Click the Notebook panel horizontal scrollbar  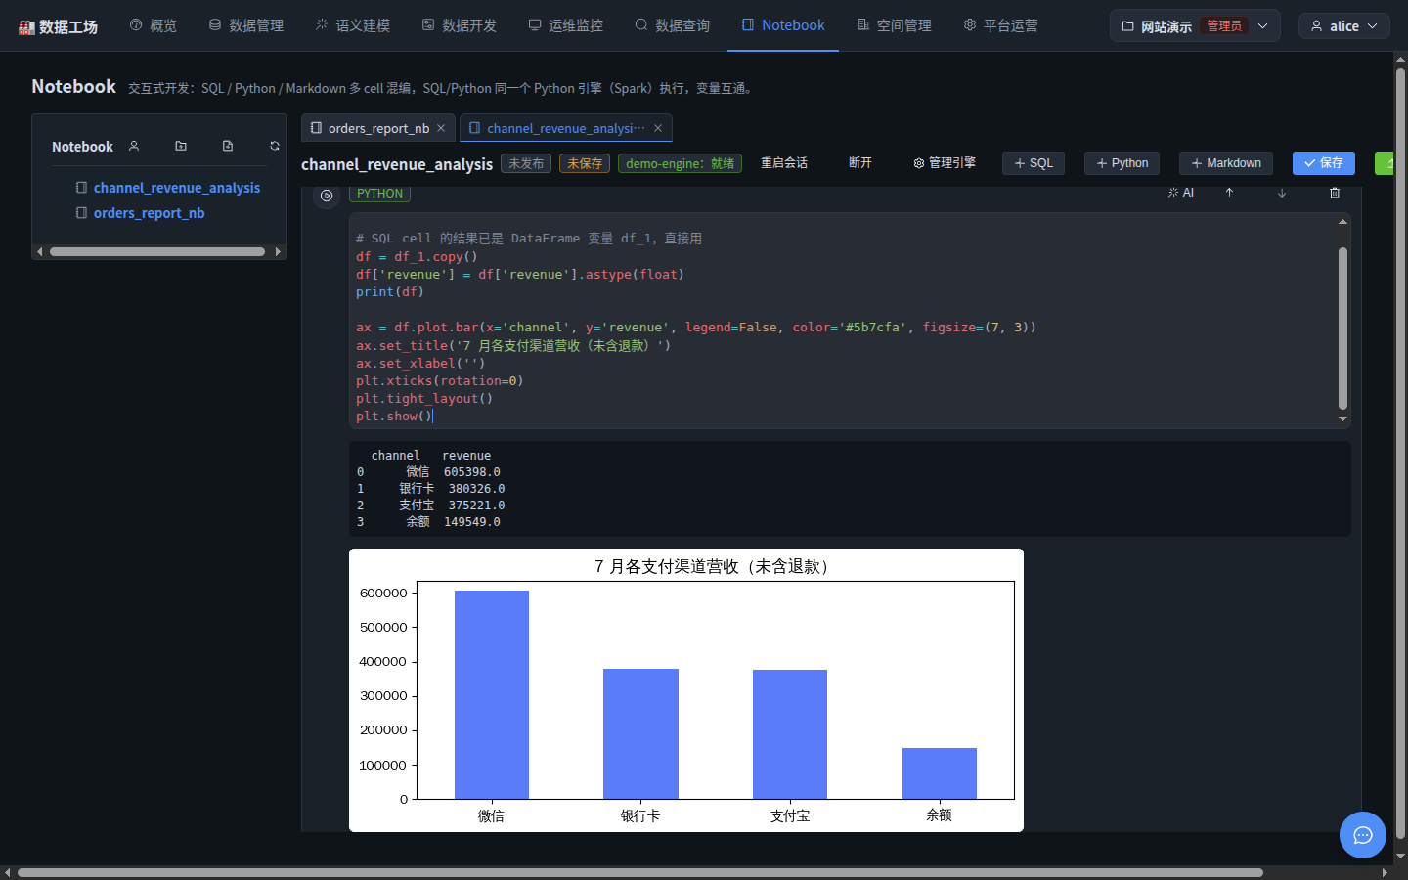click(157, 251)
